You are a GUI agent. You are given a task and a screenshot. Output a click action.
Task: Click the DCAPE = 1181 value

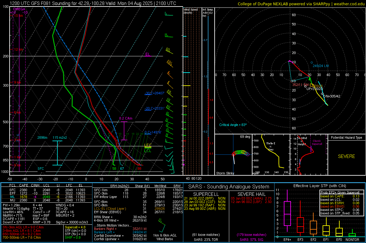tap(14, 219)
